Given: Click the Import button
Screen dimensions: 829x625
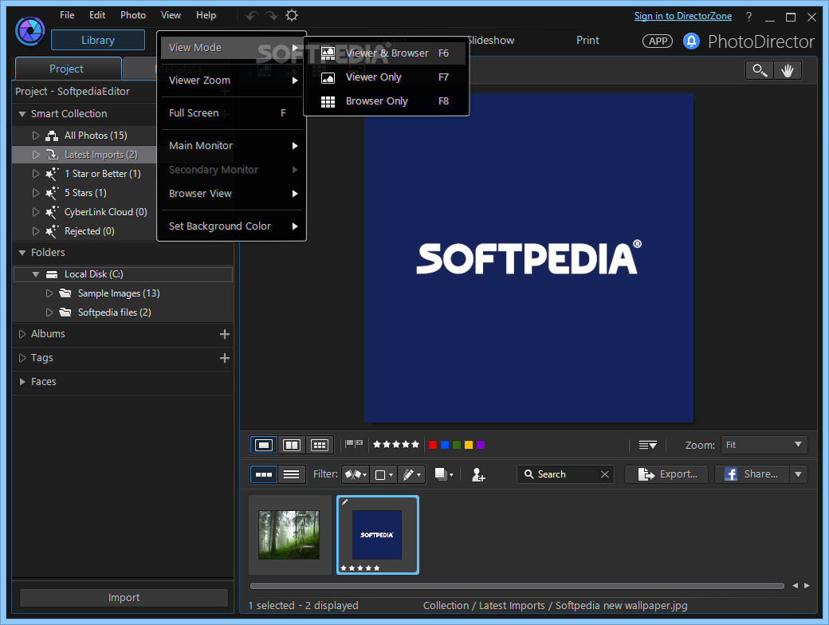Looking at the screenshot, I should pos(124,598).
